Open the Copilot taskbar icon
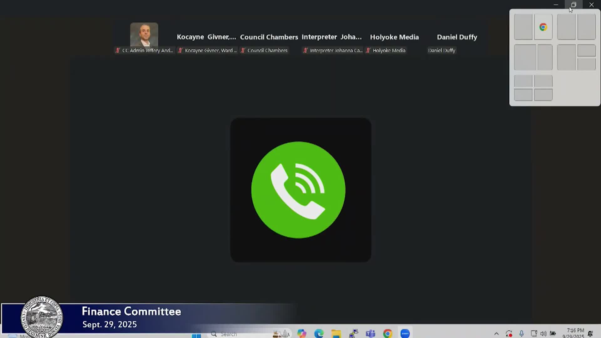 click(x=302, y=334)
